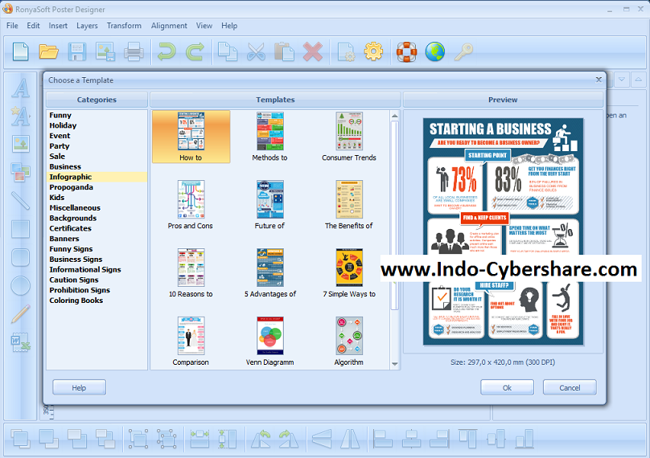650x458 pixels.
Task: Click the Ok button
Action: click(507, 387)
